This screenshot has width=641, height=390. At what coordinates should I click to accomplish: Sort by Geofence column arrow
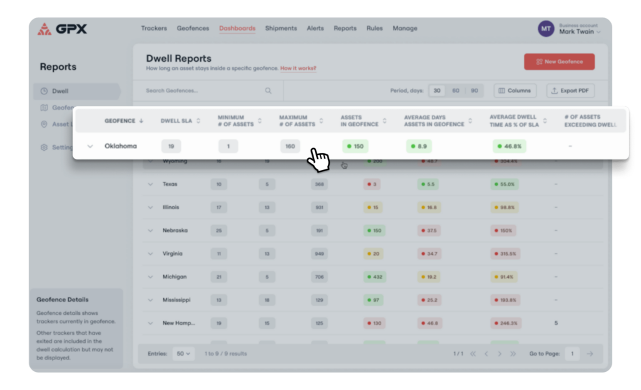(x=141, y=121)
